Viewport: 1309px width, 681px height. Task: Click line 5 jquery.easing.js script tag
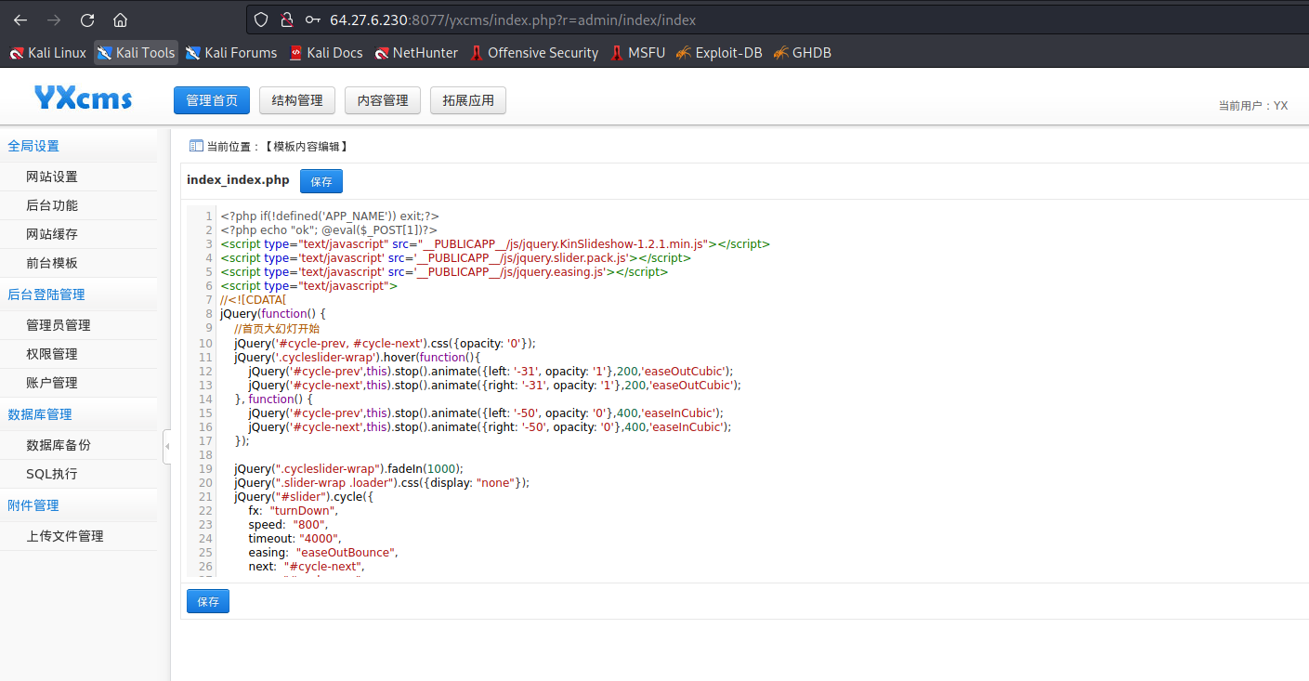tap(444, 271)
